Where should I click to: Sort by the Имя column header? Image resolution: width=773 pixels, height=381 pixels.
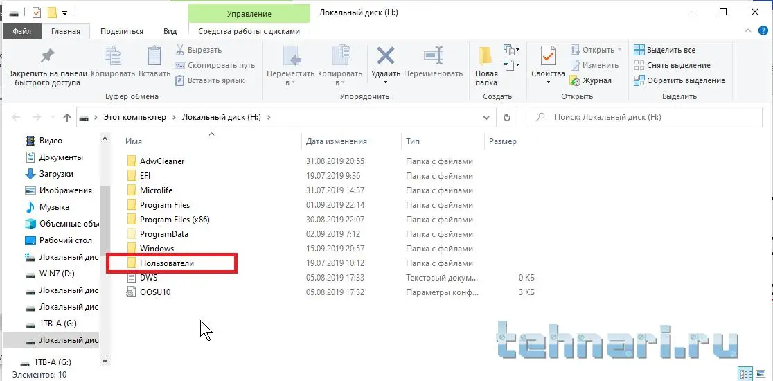[x=212, y=141]
